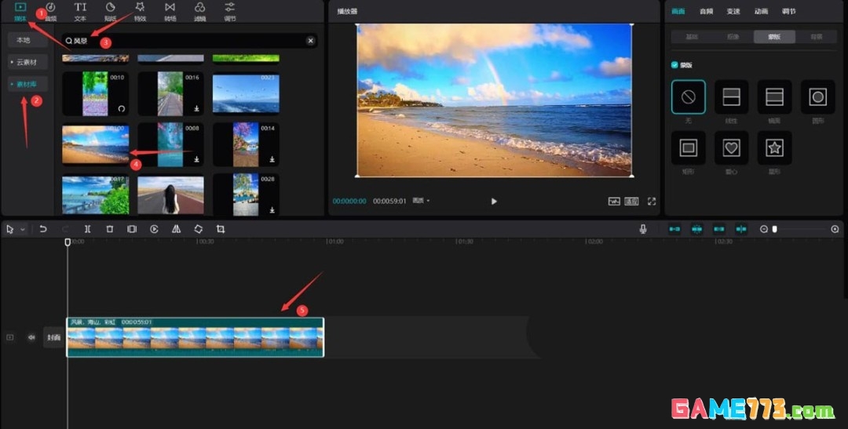
Task: Click the timeline zoom slider handle
Action: point(775,229)
